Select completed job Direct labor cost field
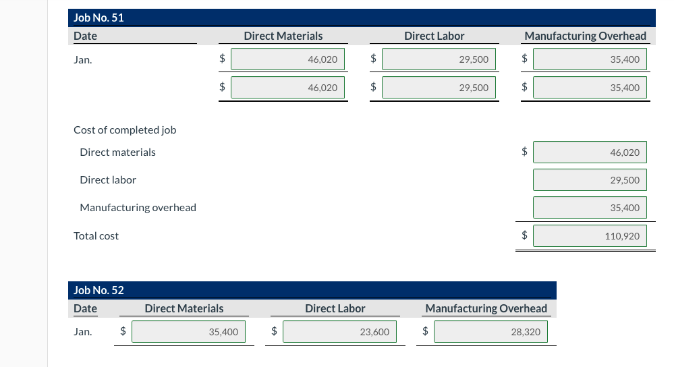This screenshot has width=674, height=367. [x=590, y=179]
